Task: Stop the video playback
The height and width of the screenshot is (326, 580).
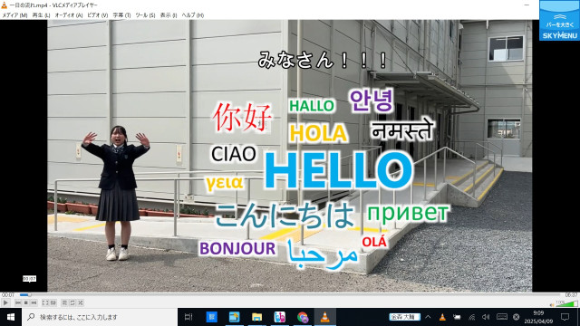Action: pyautogui.click(x=26, y=302)
